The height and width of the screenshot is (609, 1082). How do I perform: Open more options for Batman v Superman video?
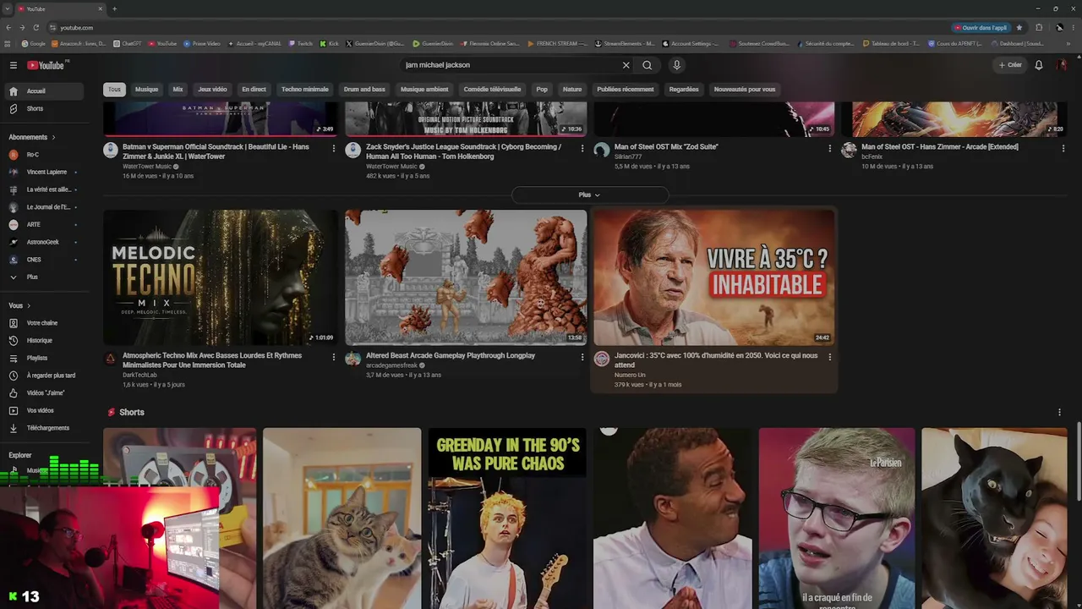(x=334, y=148)
